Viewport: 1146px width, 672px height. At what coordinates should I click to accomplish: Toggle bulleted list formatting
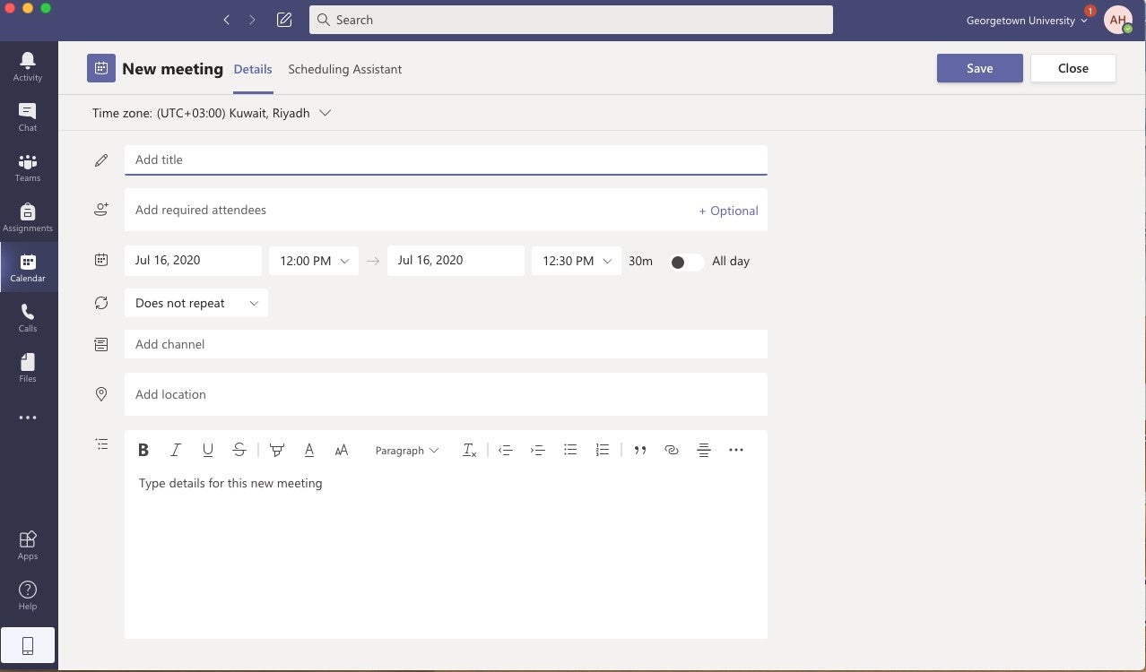[x=570, y=450]
